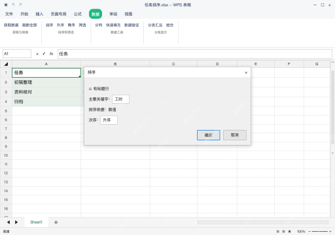
Task: Select row 16 header
Action: coord(6,209)
